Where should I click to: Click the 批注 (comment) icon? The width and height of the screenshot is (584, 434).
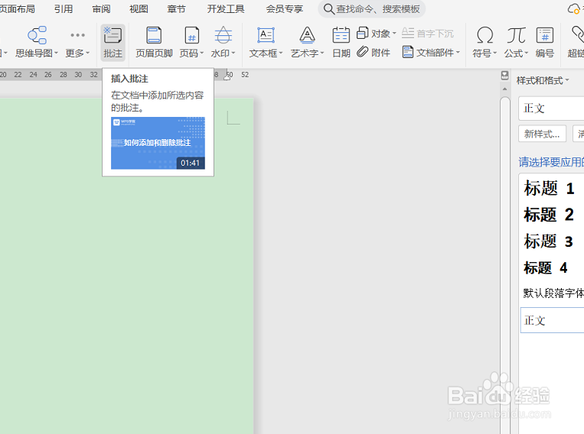(113, 35)
